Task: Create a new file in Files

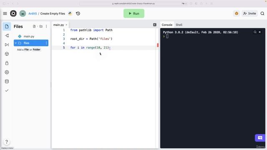Action: [34, 26]
